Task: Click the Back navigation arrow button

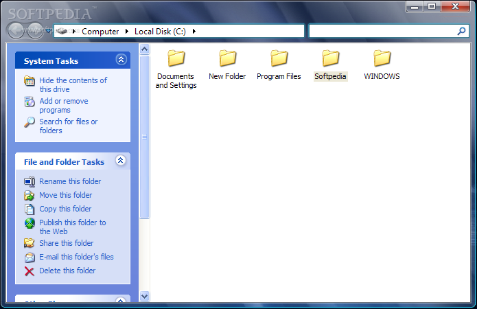Action: (15, 30)
